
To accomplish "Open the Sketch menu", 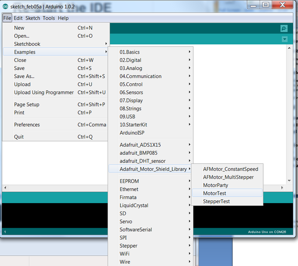I will [x=33, y=18].
